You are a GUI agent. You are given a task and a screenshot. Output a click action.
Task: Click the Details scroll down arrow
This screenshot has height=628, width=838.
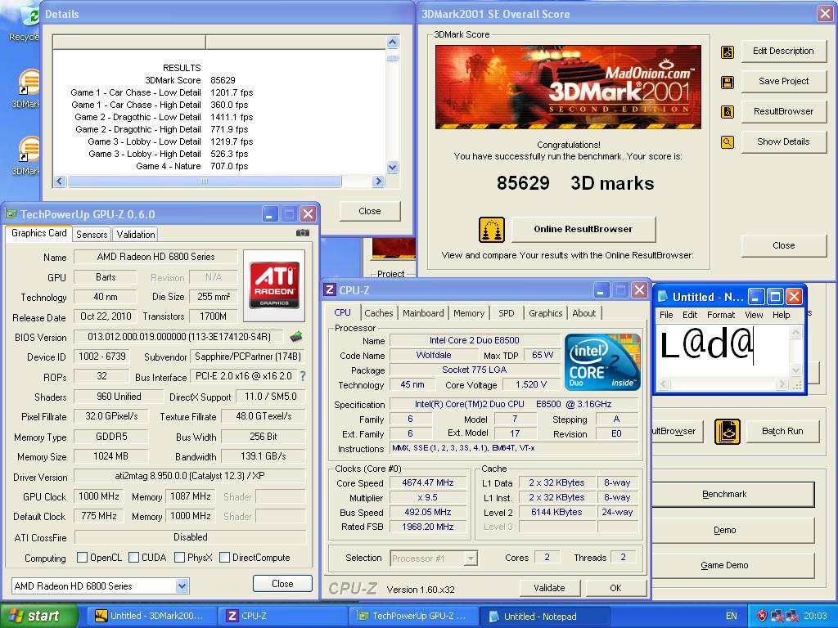tap(392, 168)
